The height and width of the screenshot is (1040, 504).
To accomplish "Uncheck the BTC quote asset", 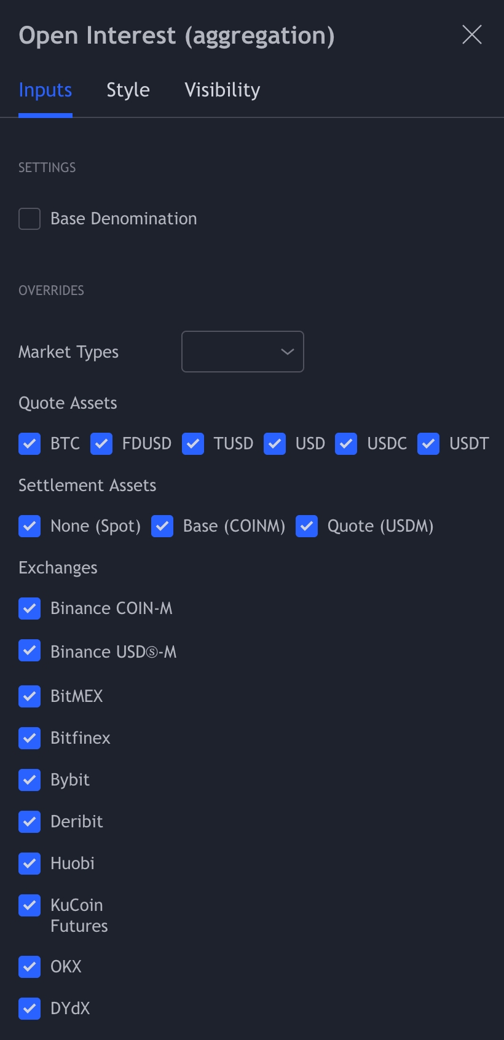I will pyautogui.click(x=30, y=444).
